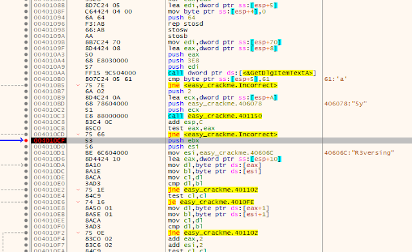Viewport: 412px width, 252px height.
Task: Select the push ebx instruction
Action: coord(183,141)
